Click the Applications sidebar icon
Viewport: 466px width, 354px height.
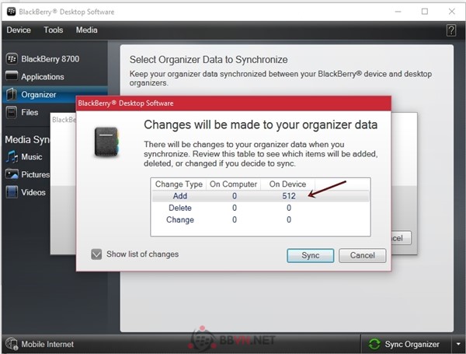(12, 76)
